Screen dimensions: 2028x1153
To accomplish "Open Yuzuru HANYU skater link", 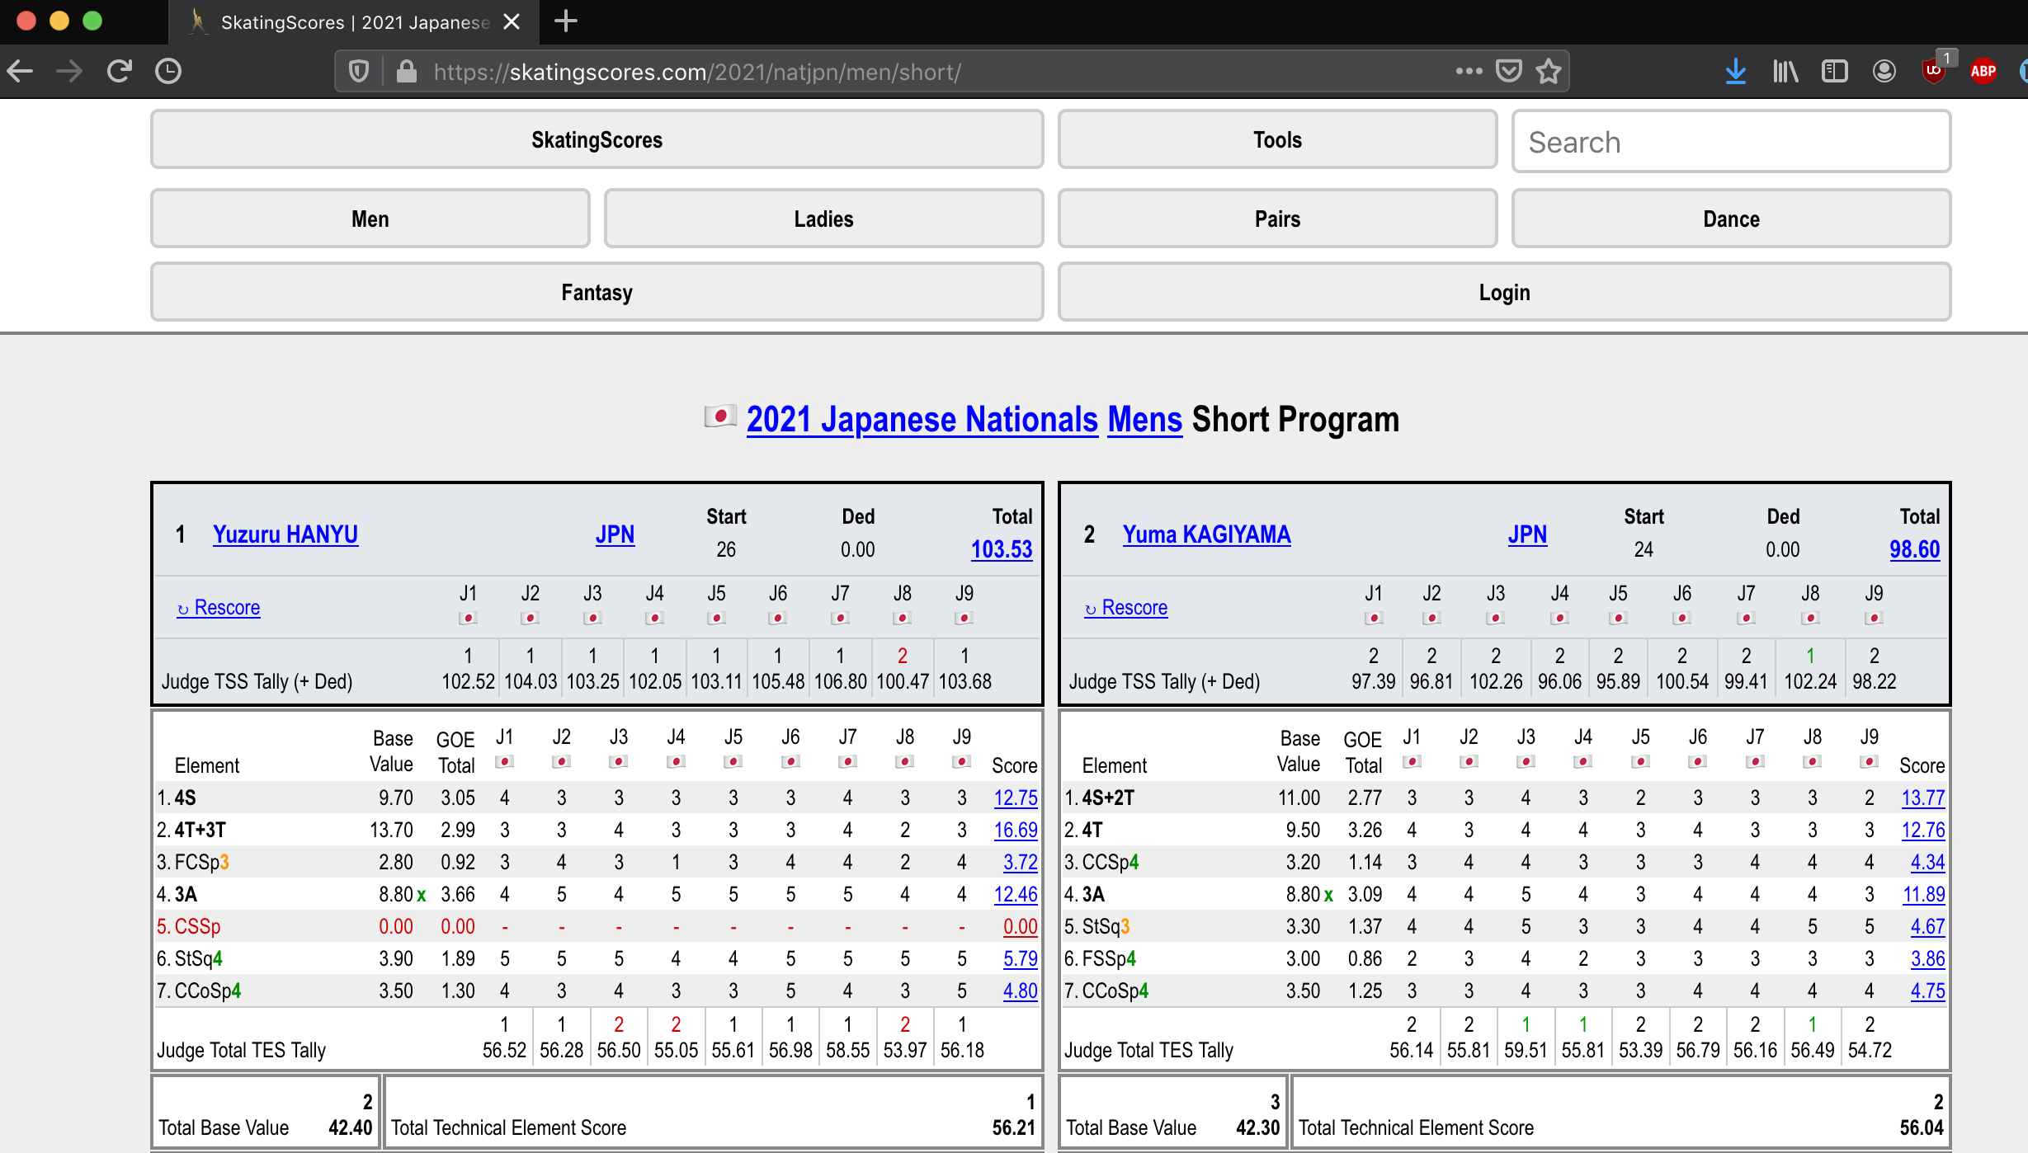I will tap(285, 534).
